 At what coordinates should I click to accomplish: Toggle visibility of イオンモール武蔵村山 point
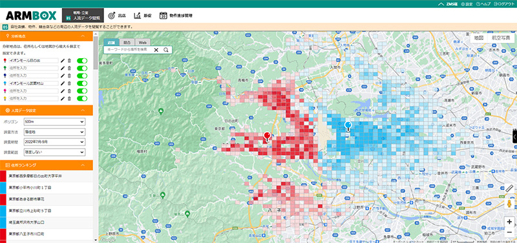[82, 83]
